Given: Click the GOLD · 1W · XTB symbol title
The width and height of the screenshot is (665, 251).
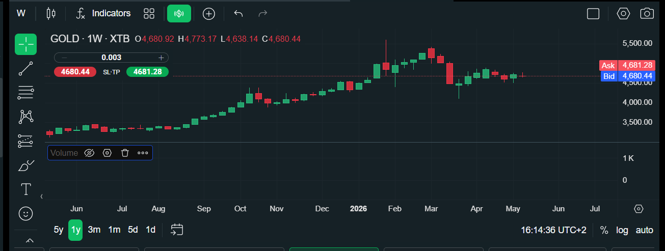Looking at the screenshot, I should 90,39.
